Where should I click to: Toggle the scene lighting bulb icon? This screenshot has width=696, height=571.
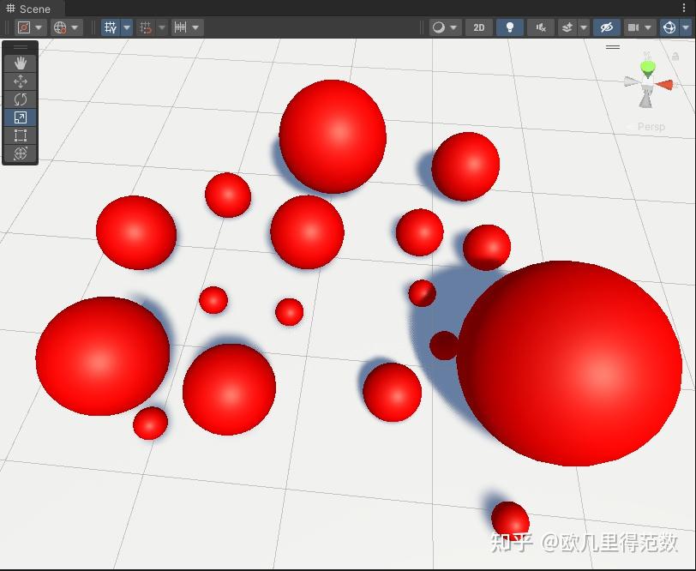tap(511, 27)
